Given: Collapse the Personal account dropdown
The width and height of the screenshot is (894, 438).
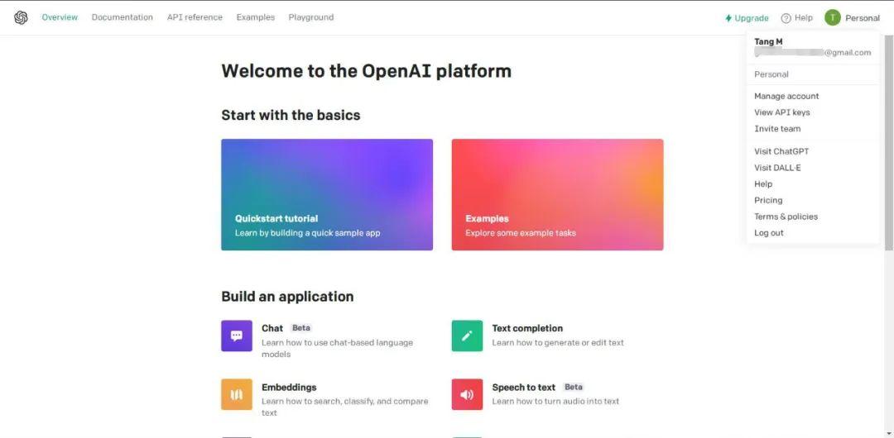Looking at the screenshot, I should coord(862,18).
